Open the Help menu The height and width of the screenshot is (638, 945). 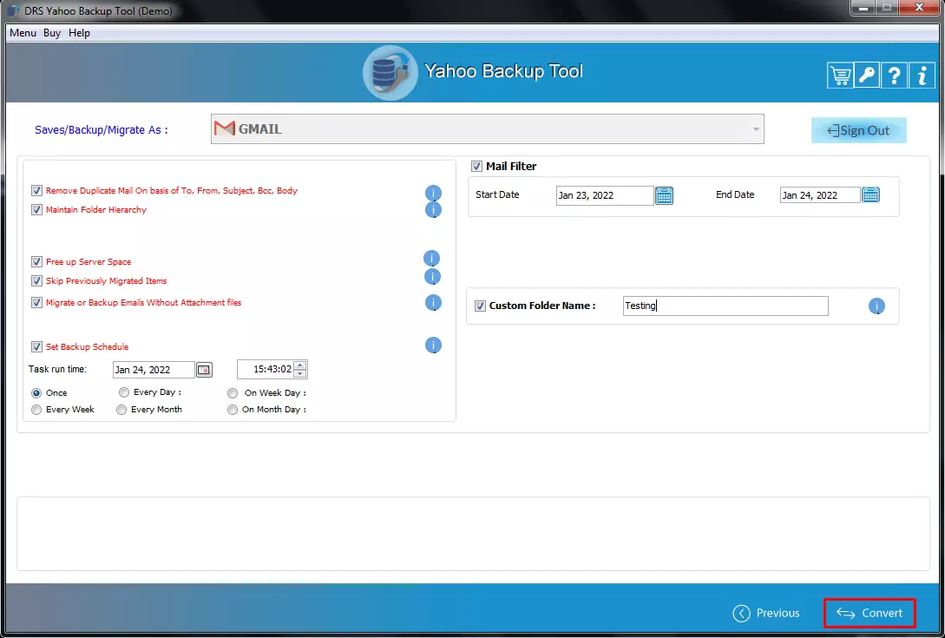[x=79, y=33]
